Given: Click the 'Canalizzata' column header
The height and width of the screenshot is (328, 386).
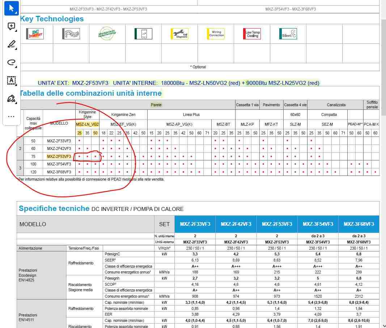Looking at the screenshot, I should pyautogui.click(x=336, y=105).
